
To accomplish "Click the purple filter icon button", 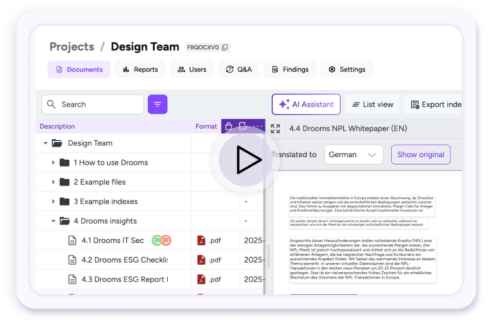I will tap(157, 104).
